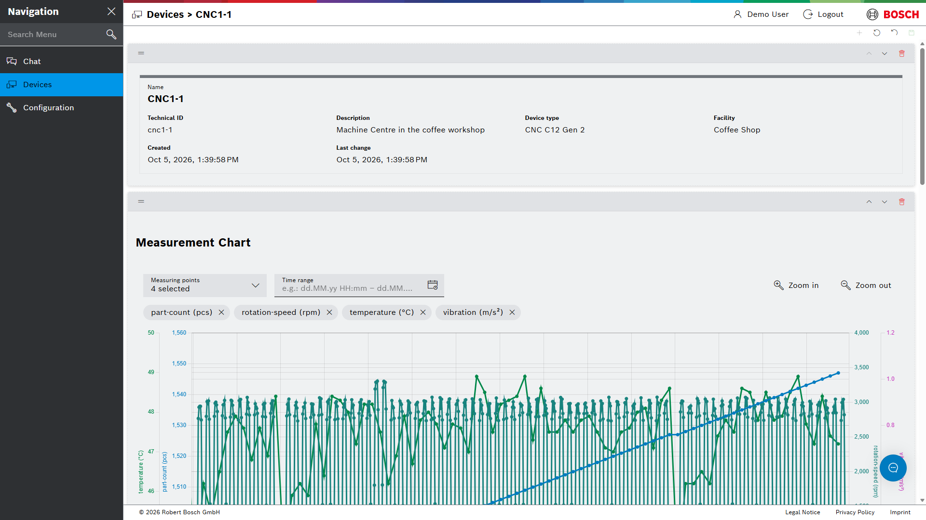The width and height of the screenshot is (926, 520).
Task: Click the devices icon in breadcrumb header
Action: (x=137, y=15)
